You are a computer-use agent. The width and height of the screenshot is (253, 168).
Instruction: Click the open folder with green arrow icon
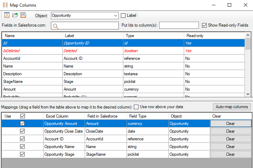[15, 15]
